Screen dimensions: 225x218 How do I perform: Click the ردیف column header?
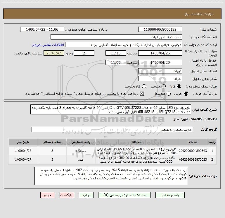pyautogui.click(x=212, y=142)
